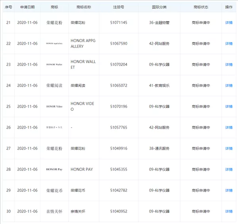238x224 pixels.
Task: Select registration number 51057765
Action: pos(119,127)
